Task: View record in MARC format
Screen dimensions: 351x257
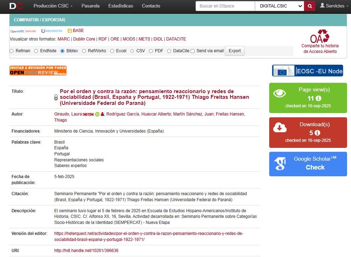Action: click(x=64, y=39)
